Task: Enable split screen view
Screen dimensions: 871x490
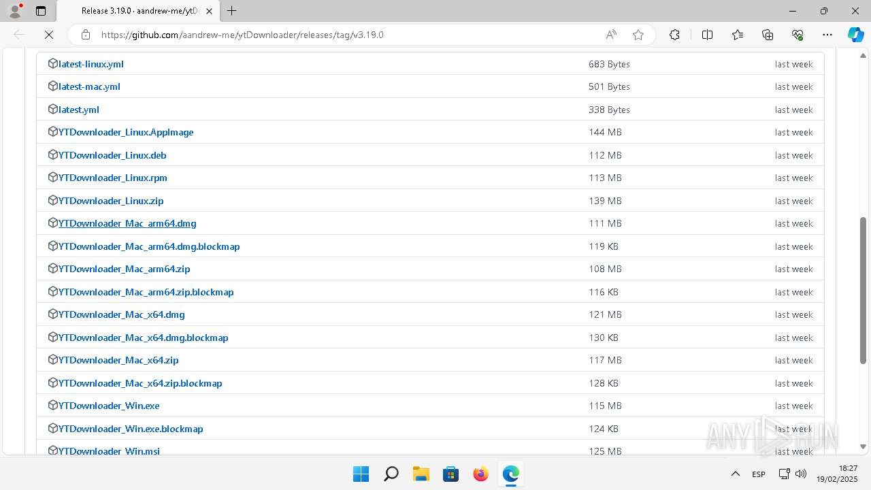Action: point(707,35)
